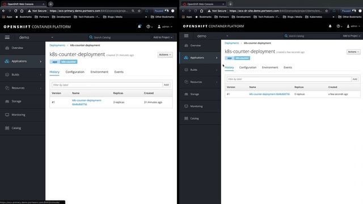This screenshot has width=363, height=204.
Task: Bookmark page with star in right browser
Action: [x=327, y=11]
